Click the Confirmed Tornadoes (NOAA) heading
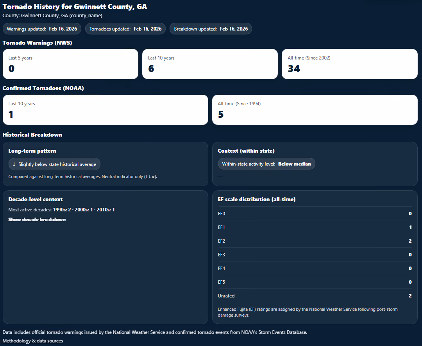Image resolution: width=422 pixels, height=346 pixels. pyautogui.click(x=43, y=88)
